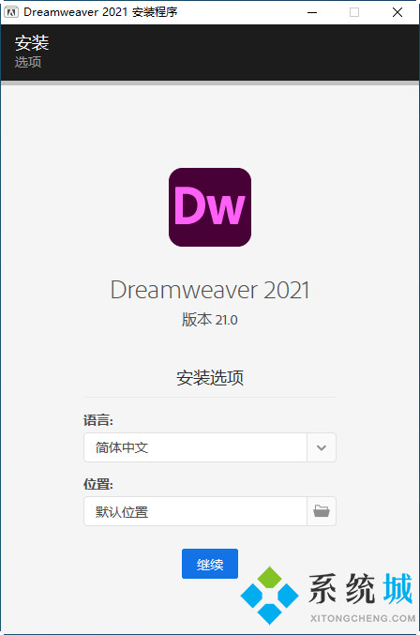
Task: Click the Dreamweaver Dw logo icon
Action: [210, 207]
